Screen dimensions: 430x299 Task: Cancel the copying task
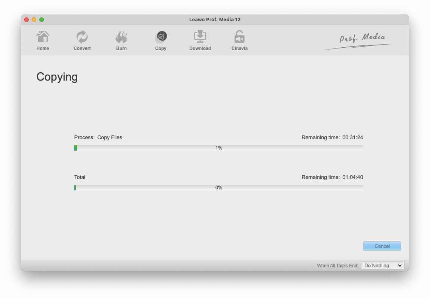coord(382,246)
